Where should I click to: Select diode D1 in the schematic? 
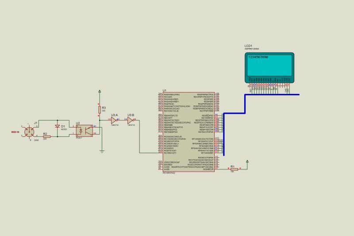[x=57, y=127]
